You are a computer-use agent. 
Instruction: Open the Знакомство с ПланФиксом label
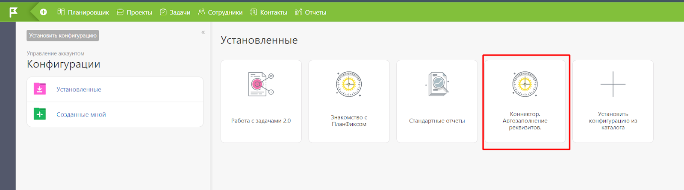(349, 121)
